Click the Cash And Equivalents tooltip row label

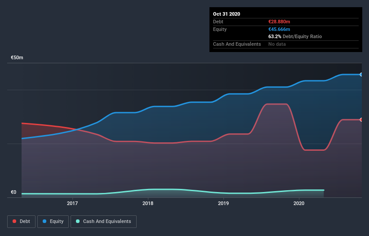pos(237,44)
